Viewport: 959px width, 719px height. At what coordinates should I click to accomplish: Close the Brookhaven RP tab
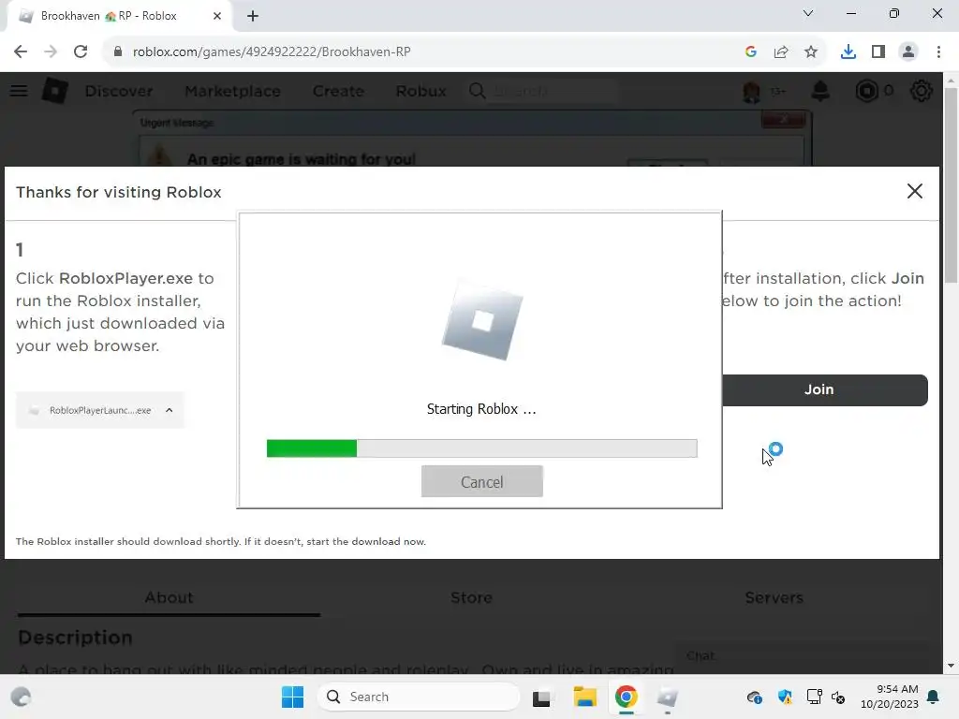[x=217, y=17]
